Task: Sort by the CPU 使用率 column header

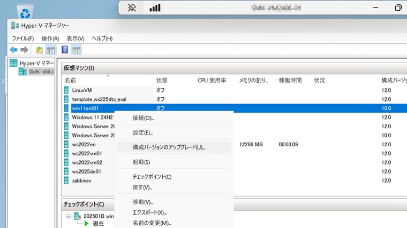Action: (215, 80)
